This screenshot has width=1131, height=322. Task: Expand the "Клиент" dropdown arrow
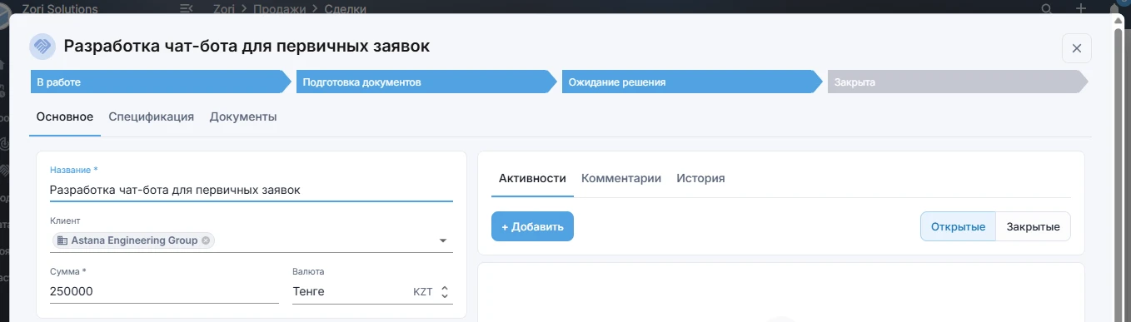click(x=443, y=241)
